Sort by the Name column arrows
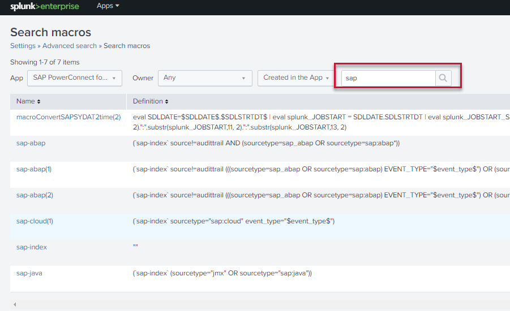The width and height of the screenshot is (510, 311). click(38, 101)
